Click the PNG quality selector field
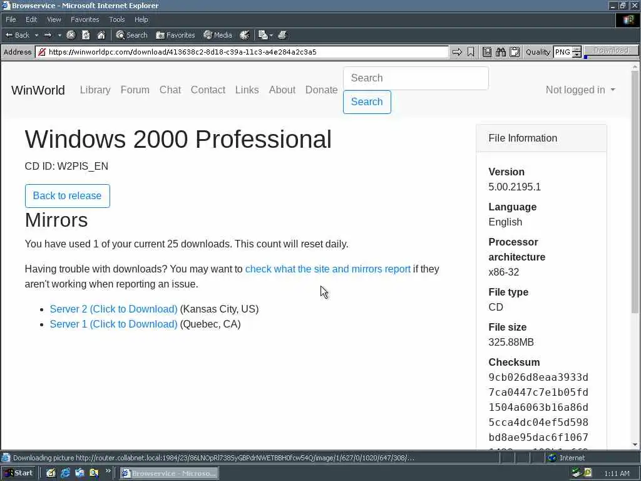 coord(563,52)
